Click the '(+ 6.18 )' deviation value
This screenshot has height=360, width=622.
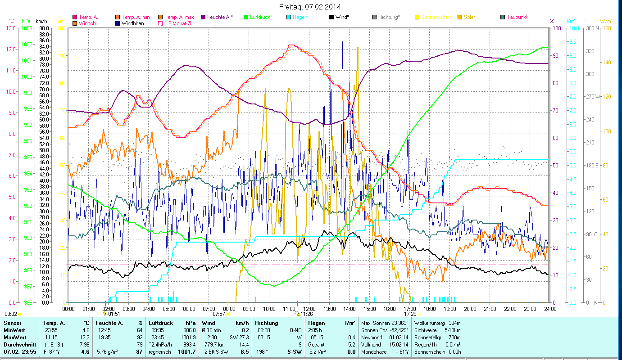(x=54, y=345)
